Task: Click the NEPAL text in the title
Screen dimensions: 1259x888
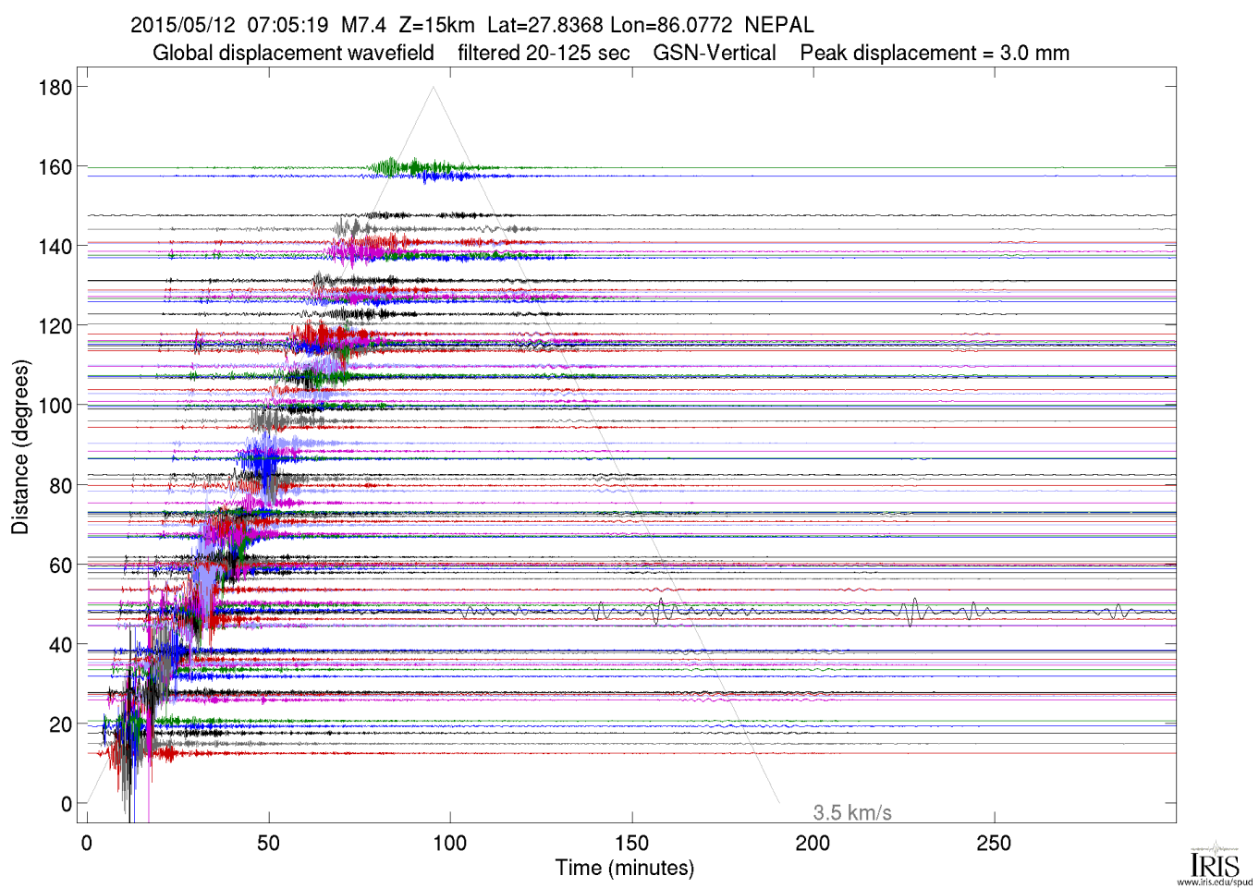Action: pos(778,25)
